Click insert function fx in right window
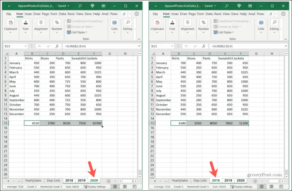 pos(204,46)
